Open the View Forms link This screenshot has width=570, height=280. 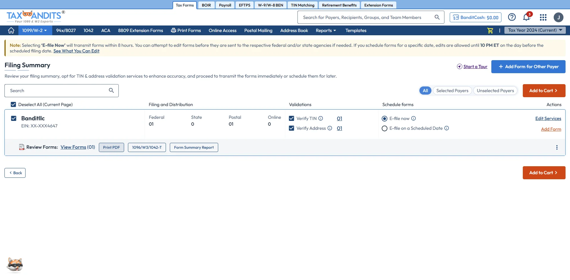[73, 147]
